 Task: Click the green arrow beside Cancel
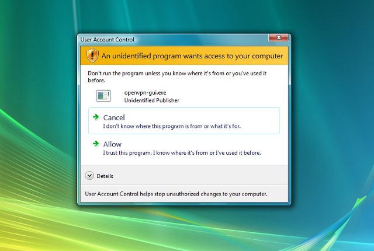coord(96,117)
